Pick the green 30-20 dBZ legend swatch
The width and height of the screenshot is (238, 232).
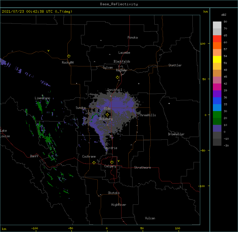(217, 115)
